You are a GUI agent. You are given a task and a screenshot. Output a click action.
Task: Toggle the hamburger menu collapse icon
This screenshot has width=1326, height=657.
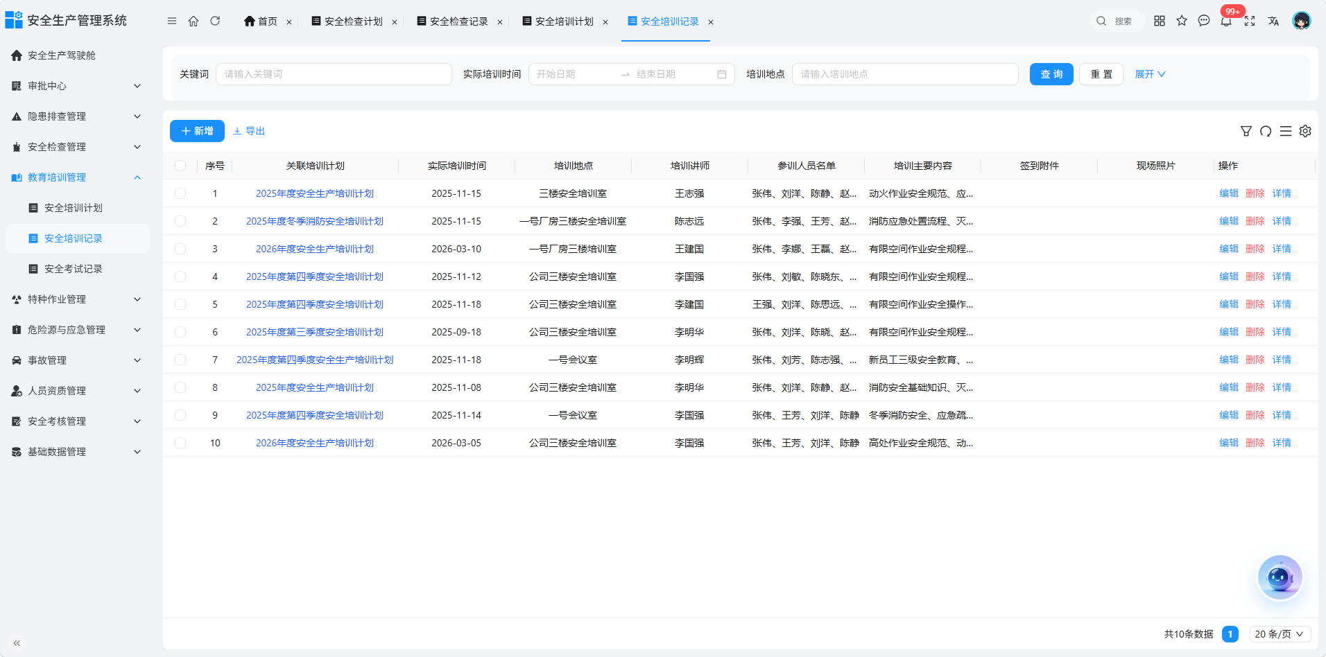172,21
